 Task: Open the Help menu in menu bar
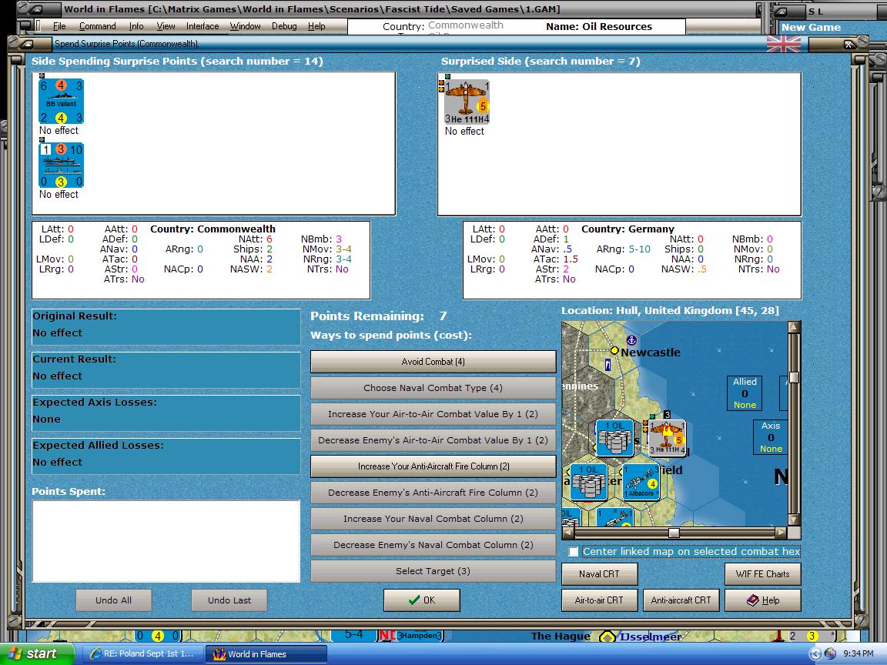pos(316,26)
